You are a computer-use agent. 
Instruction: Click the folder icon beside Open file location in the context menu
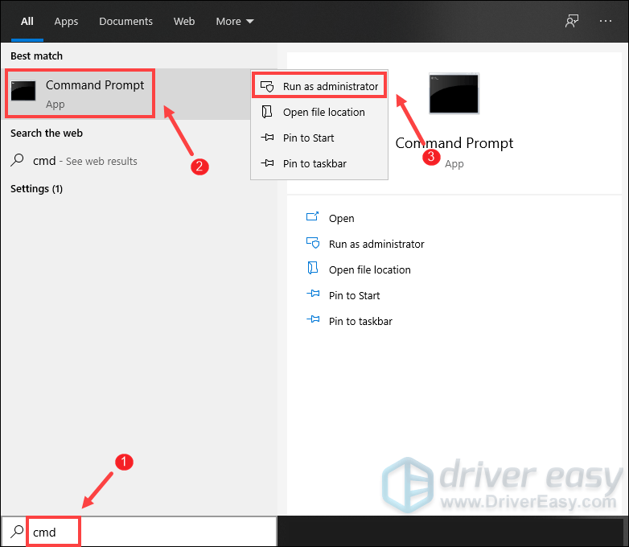click(267, 113)
